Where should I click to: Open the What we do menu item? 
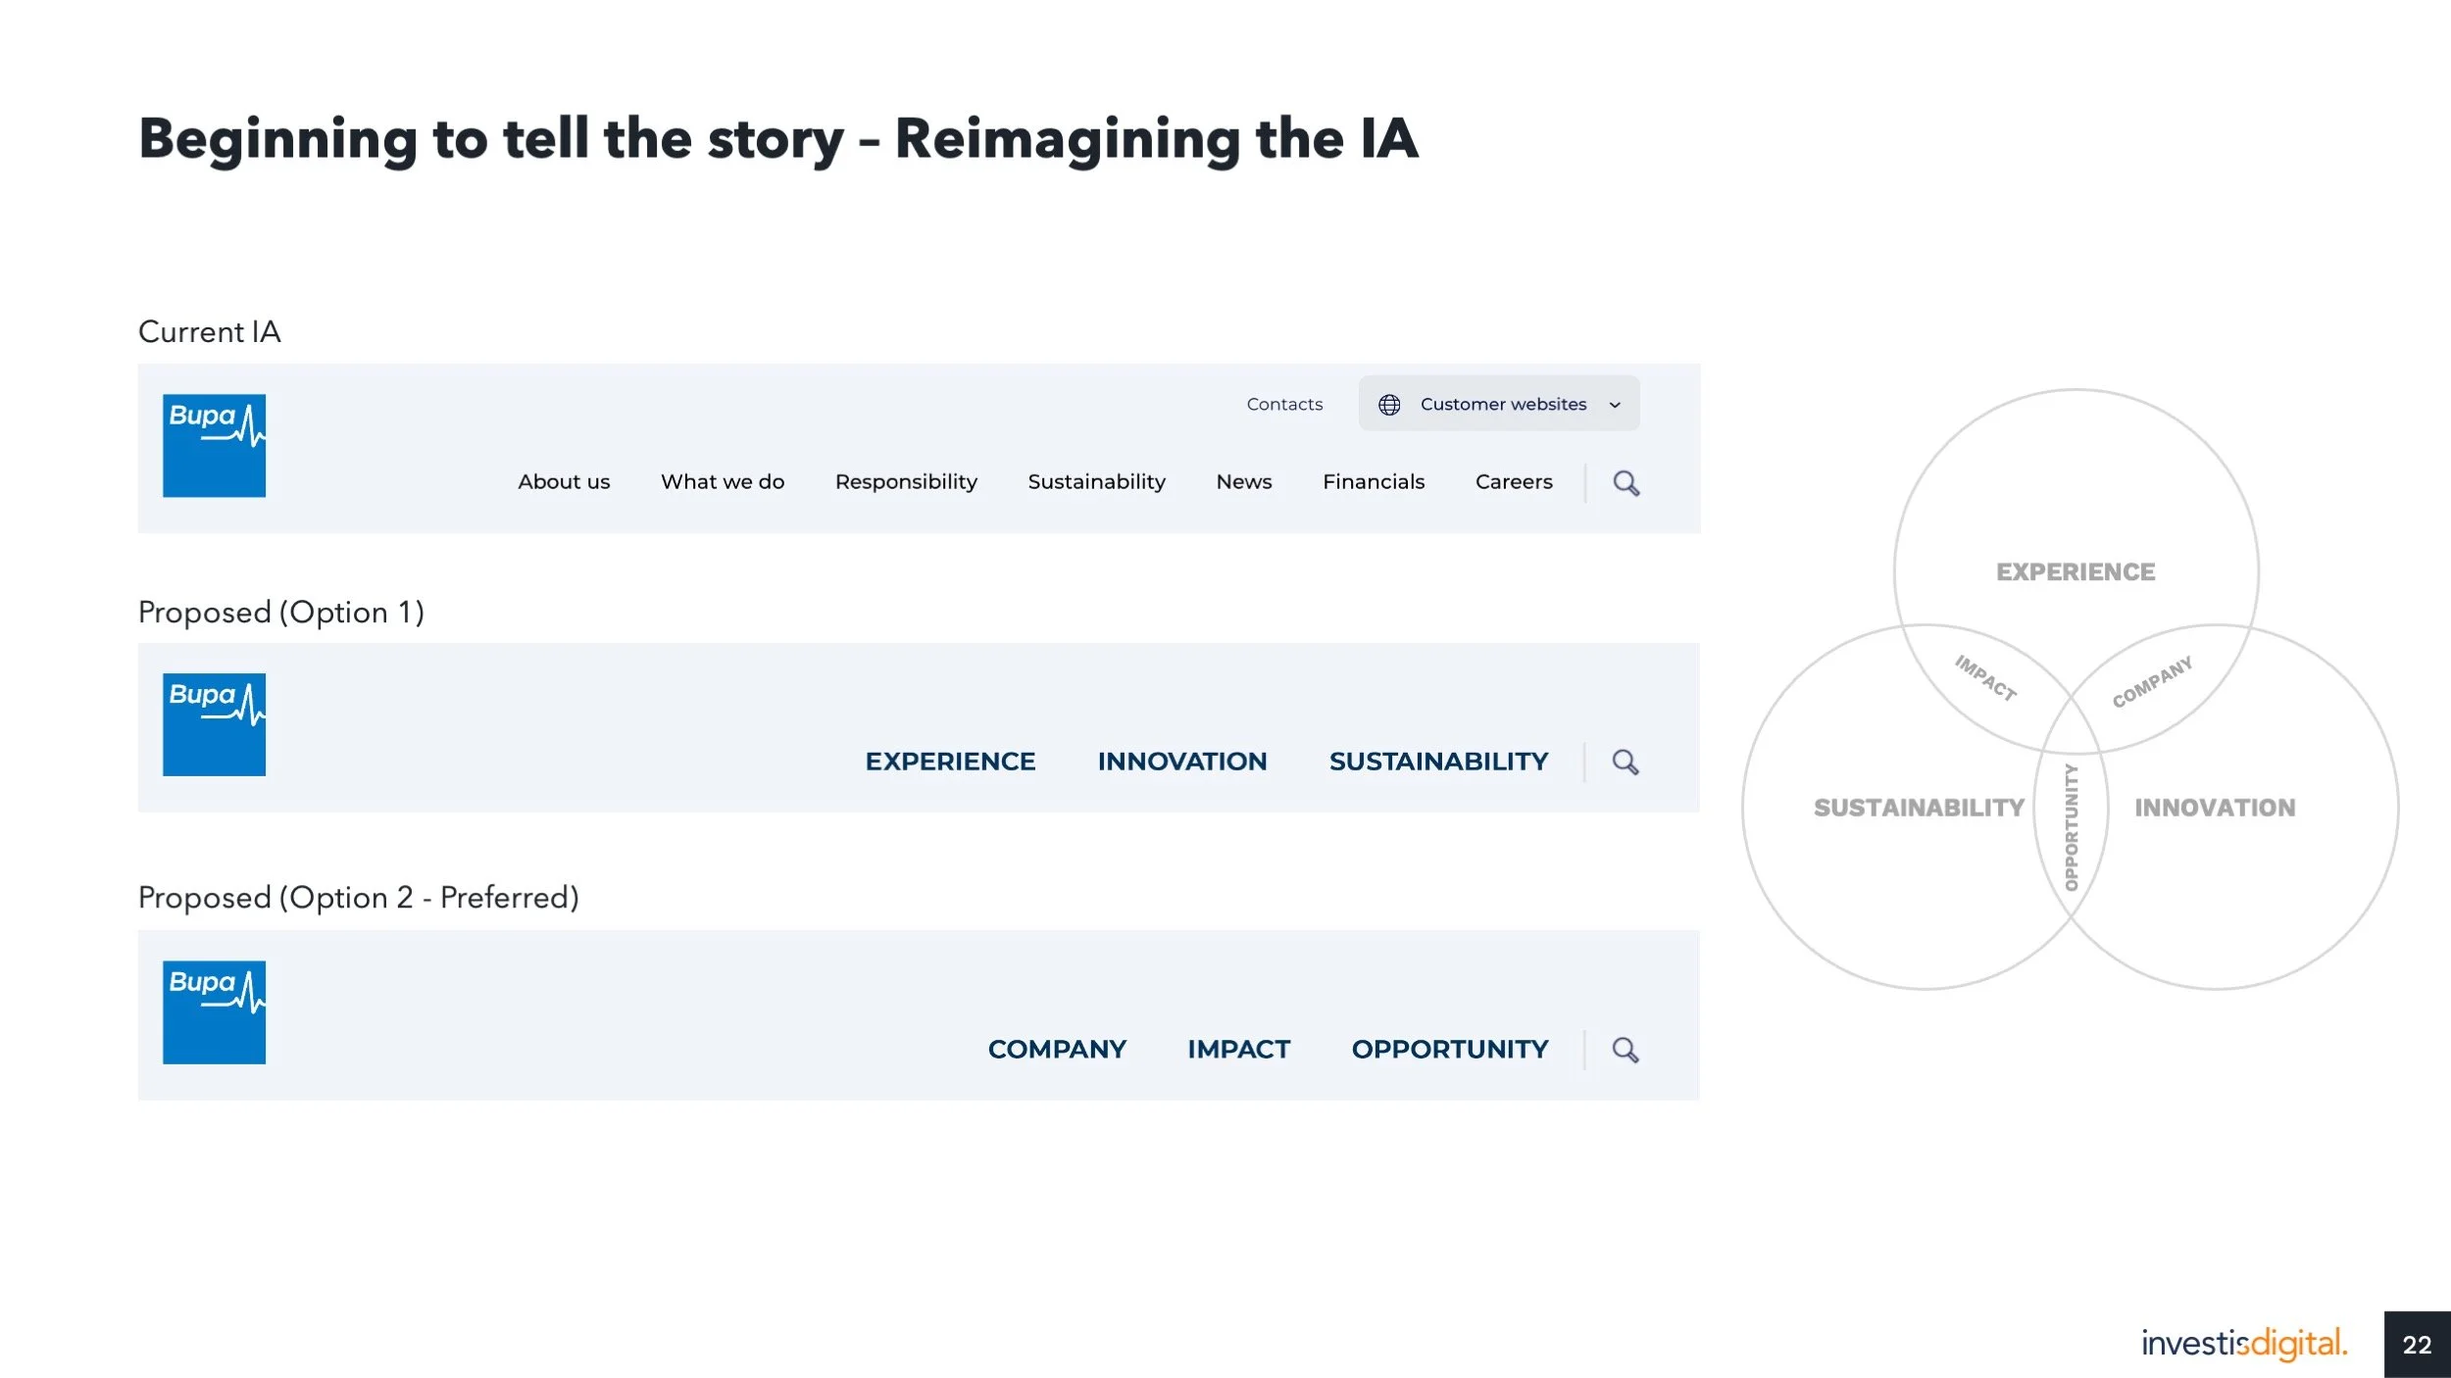coord(723,482)
